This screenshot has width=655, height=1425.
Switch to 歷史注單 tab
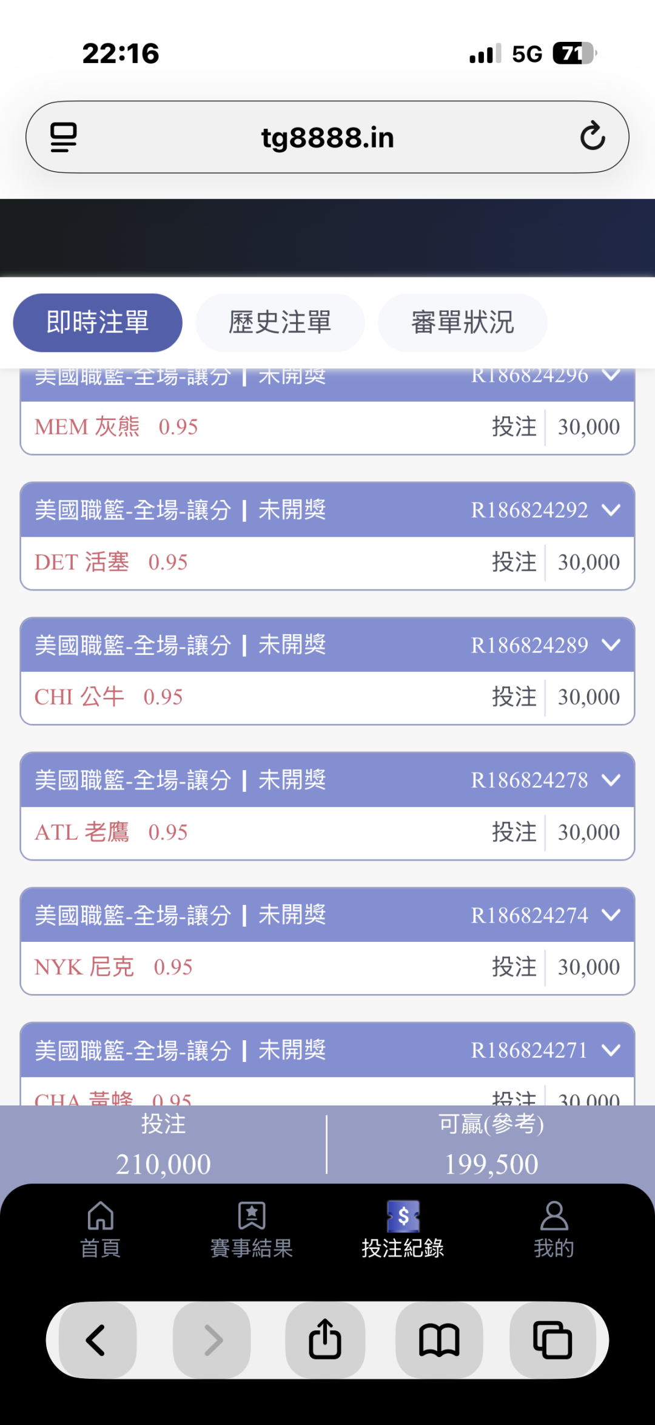(x=280, y=322)
